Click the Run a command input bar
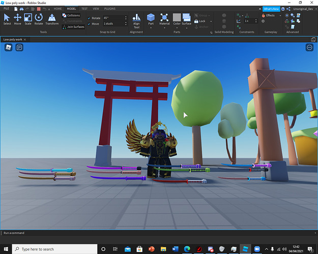 click(159, 233)
